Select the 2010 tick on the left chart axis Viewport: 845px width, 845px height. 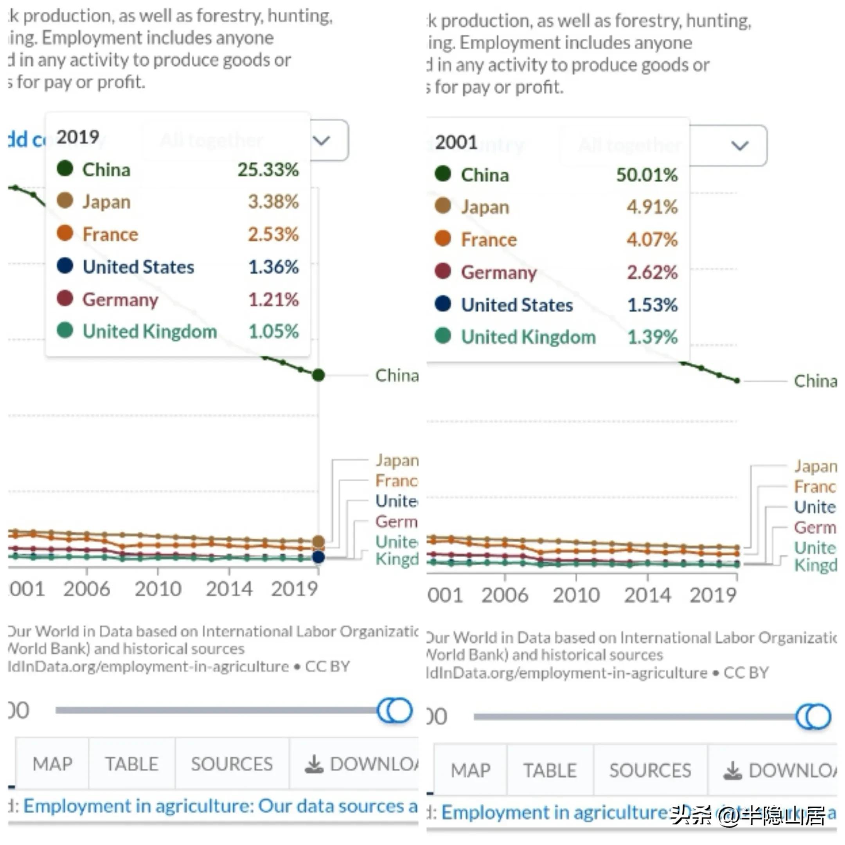click(158, 588)
